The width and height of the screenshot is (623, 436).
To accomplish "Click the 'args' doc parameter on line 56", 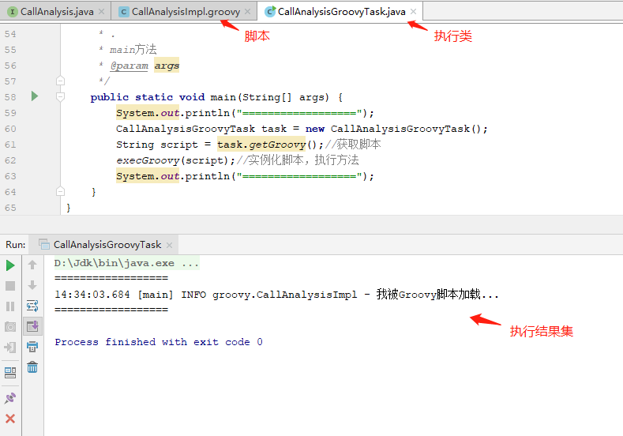I will [167, 66].
